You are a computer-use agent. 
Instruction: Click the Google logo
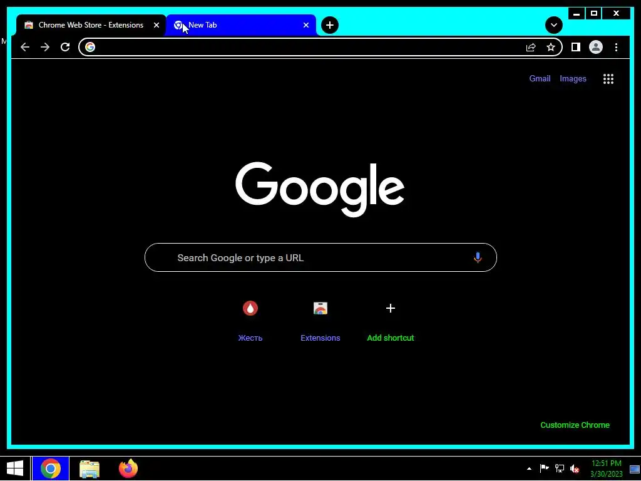320,189
